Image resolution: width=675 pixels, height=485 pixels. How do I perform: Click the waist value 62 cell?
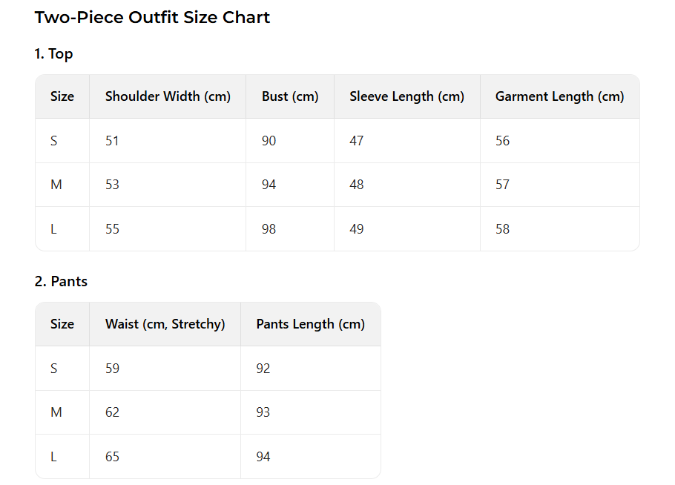click(x=112, y=412)
